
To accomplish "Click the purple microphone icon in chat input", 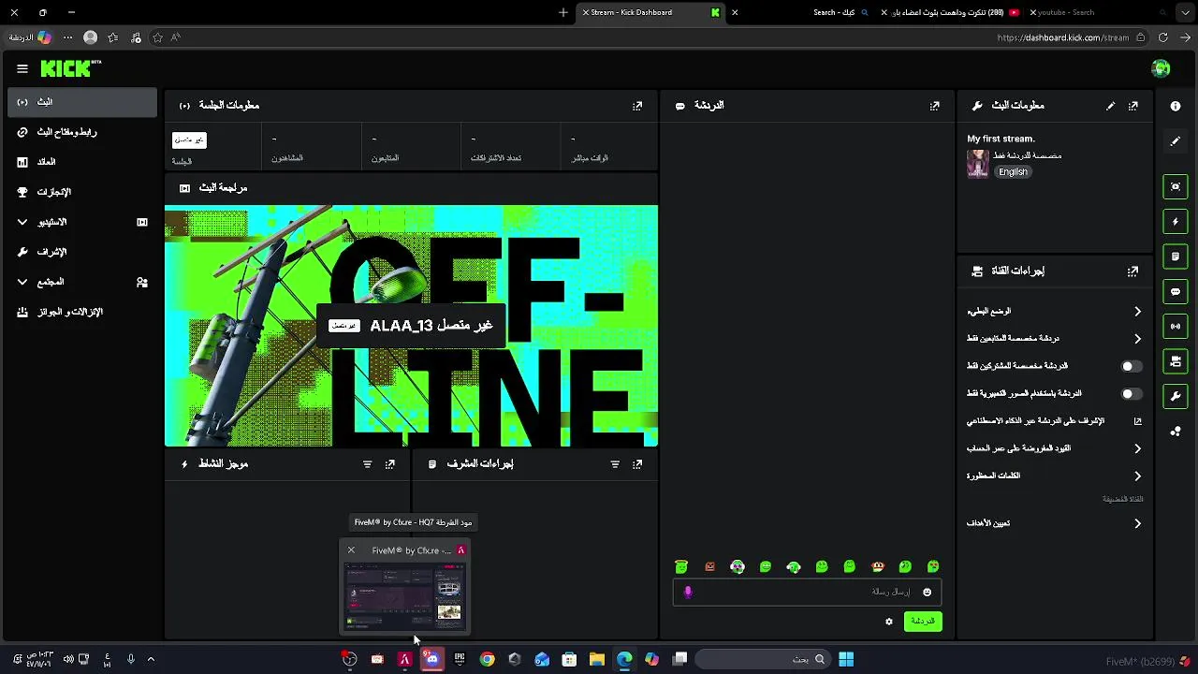I will pyautogui.click(x=688, y=592).
